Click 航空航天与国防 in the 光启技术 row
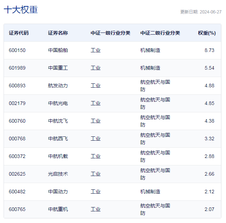226x223 pixels. 155,174
